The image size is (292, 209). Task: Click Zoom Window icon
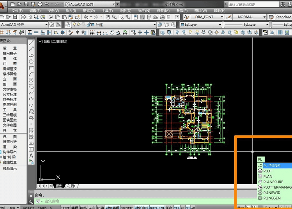pos(121,17)
